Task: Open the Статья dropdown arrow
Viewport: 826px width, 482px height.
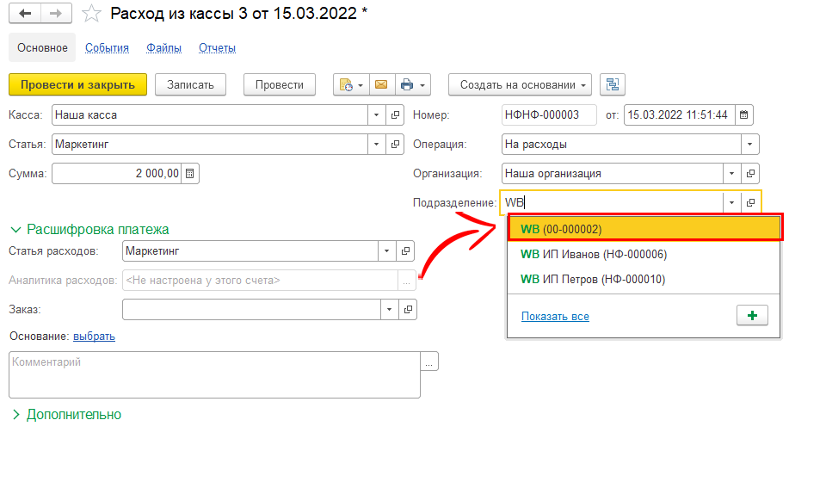Action: pyautogui.click(x=377, y=145)
